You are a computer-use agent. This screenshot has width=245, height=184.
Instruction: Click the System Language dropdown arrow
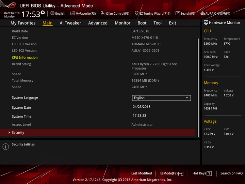[x=187, y=98]
